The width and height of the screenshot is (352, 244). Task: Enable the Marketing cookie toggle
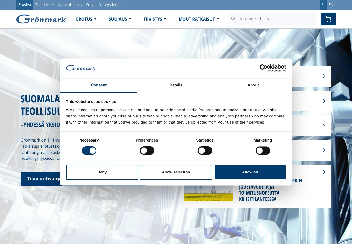(x=263, y=151)
